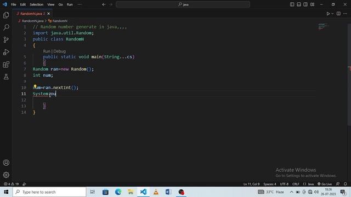The height and width of the screenshot is (197, 351).
Task: Open the Edit menu
Action: tap(23, 4)
